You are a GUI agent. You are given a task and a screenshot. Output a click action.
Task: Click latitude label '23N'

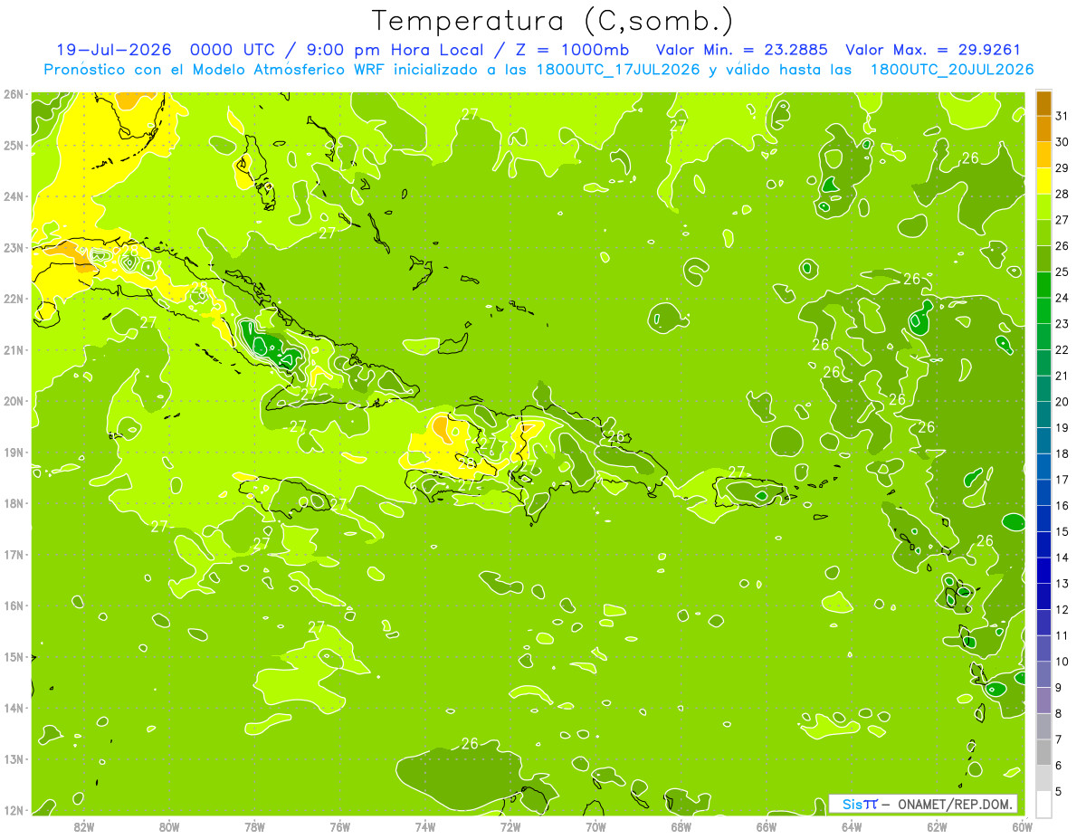click(14, 247)
